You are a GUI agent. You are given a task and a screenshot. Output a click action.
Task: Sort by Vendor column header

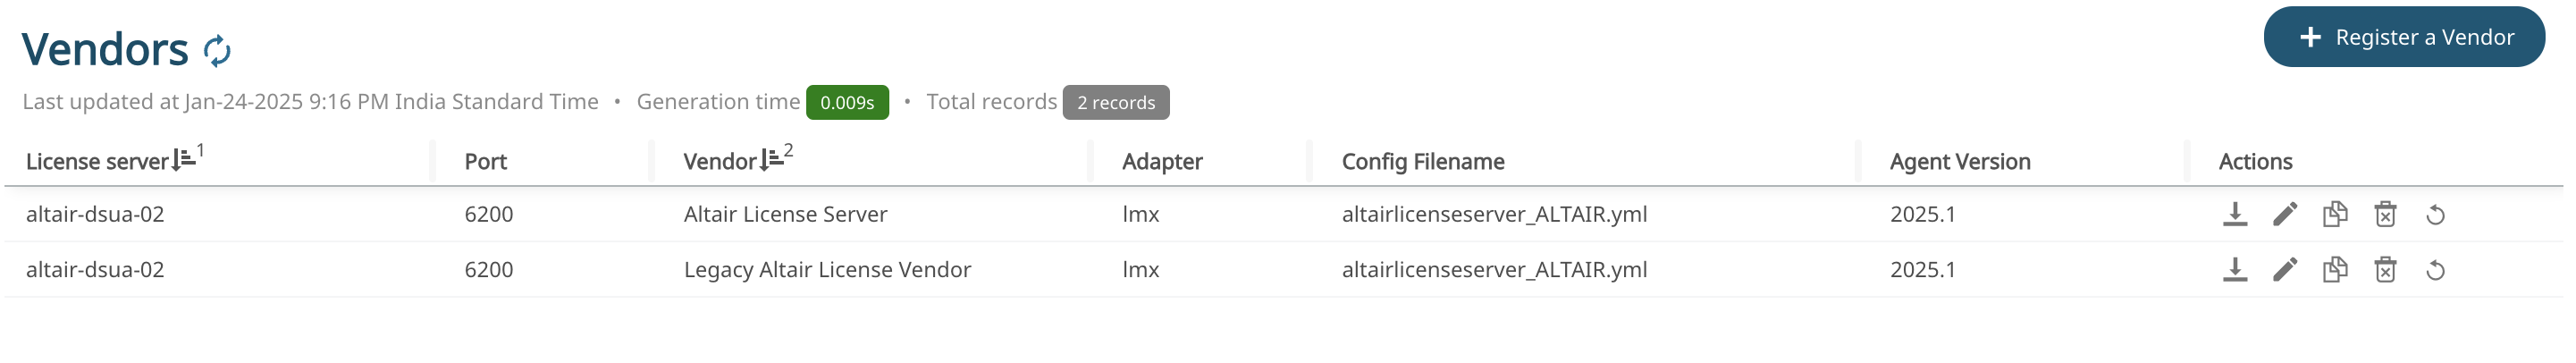point(720,162)
